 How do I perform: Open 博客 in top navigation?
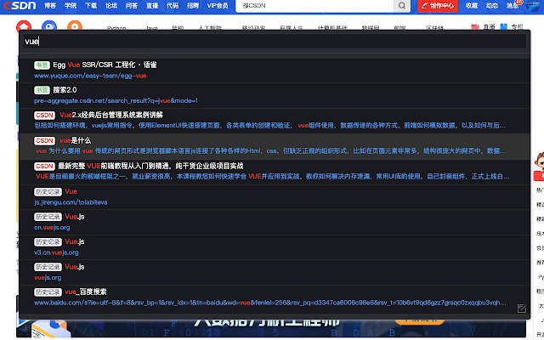50,6
